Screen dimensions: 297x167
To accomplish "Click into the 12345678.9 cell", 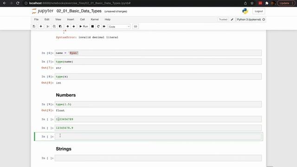I will click(x=158, y=128).
